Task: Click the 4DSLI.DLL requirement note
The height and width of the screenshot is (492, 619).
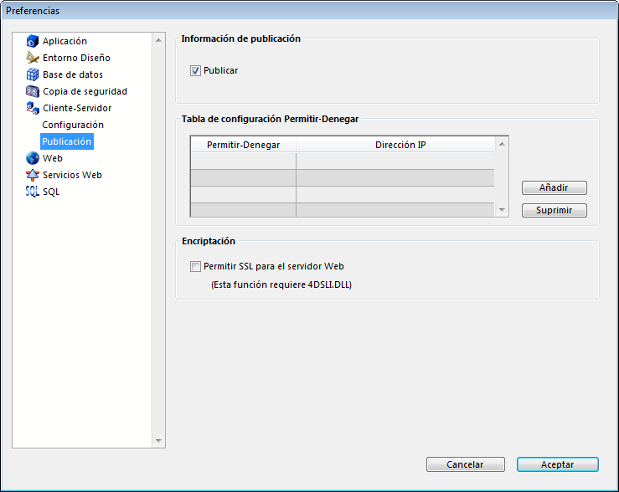Action: 281,284
